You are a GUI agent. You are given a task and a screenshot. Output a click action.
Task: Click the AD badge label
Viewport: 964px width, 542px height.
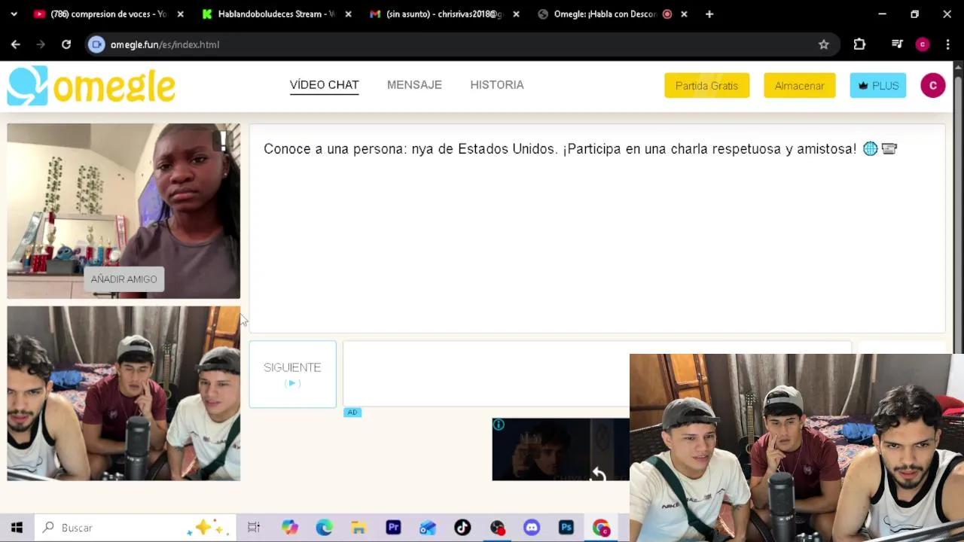[x=352, y=413]
